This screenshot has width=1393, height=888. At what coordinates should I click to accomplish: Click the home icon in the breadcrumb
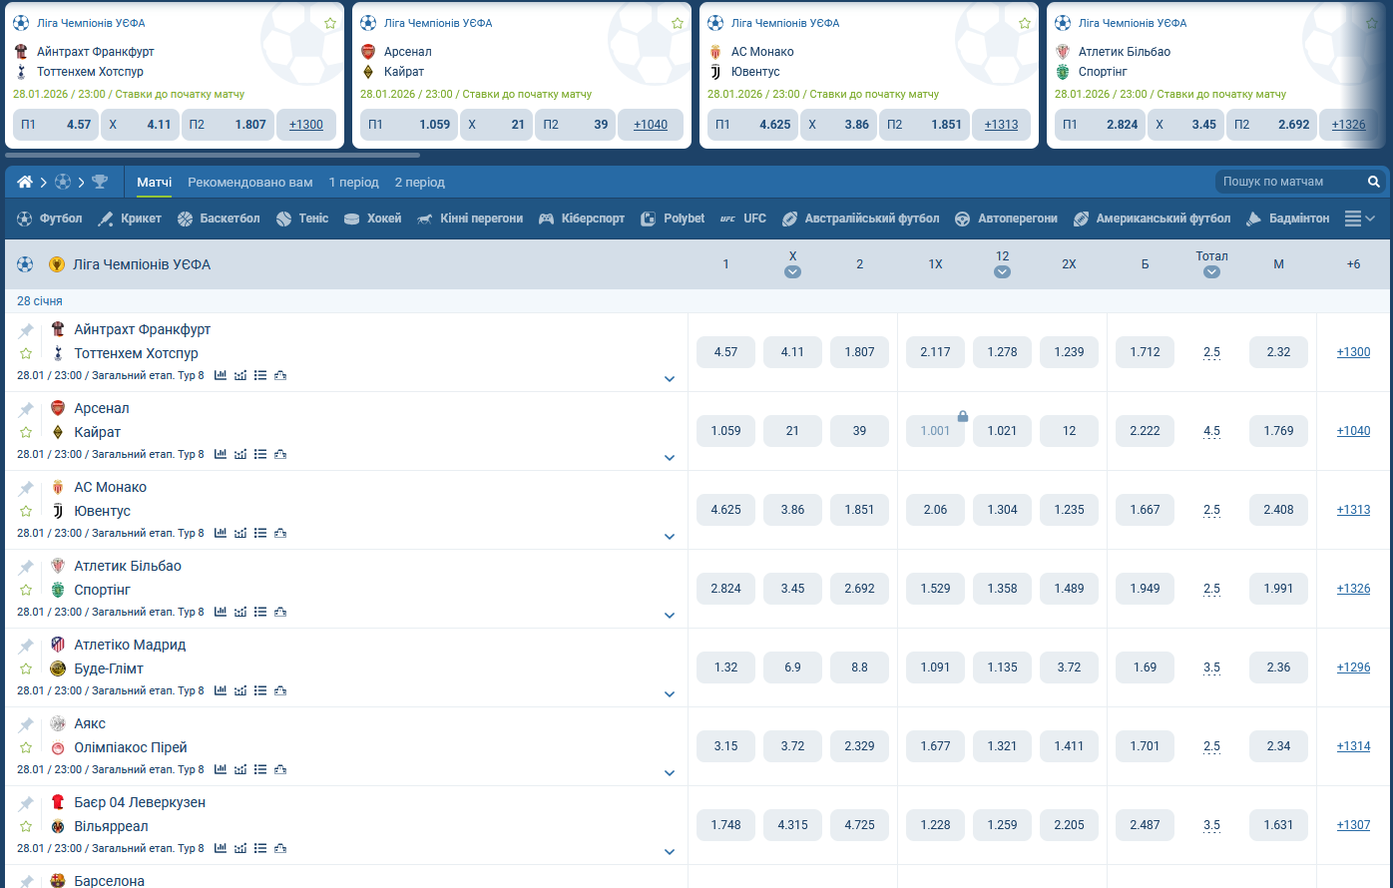point(25,182)
